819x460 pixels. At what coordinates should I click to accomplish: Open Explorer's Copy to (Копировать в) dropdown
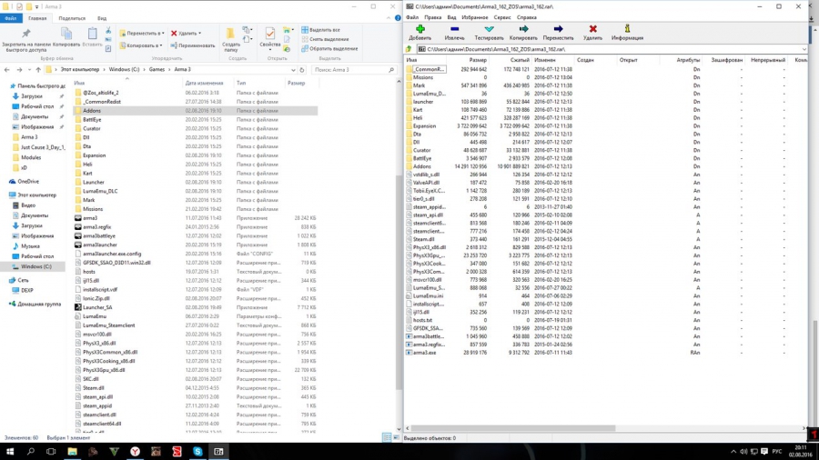tap(142, 45)
